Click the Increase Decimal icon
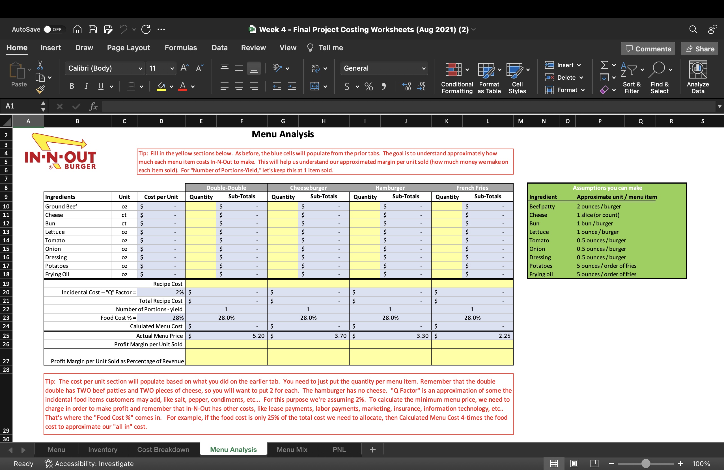 (406, 87)
